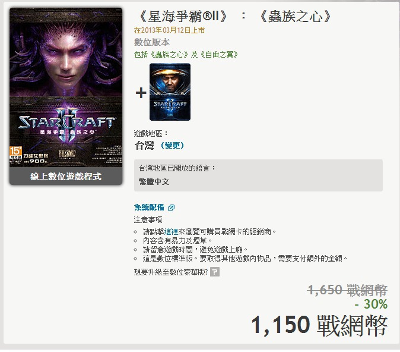Click the green bundle description 包括《蟲族之心》及《自由之翼》

pos(186,55)
